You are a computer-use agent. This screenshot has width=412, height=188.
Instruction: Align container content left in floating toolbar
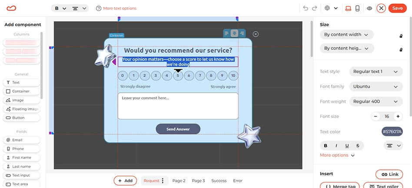pyautogui.click(x=226, y=33)
